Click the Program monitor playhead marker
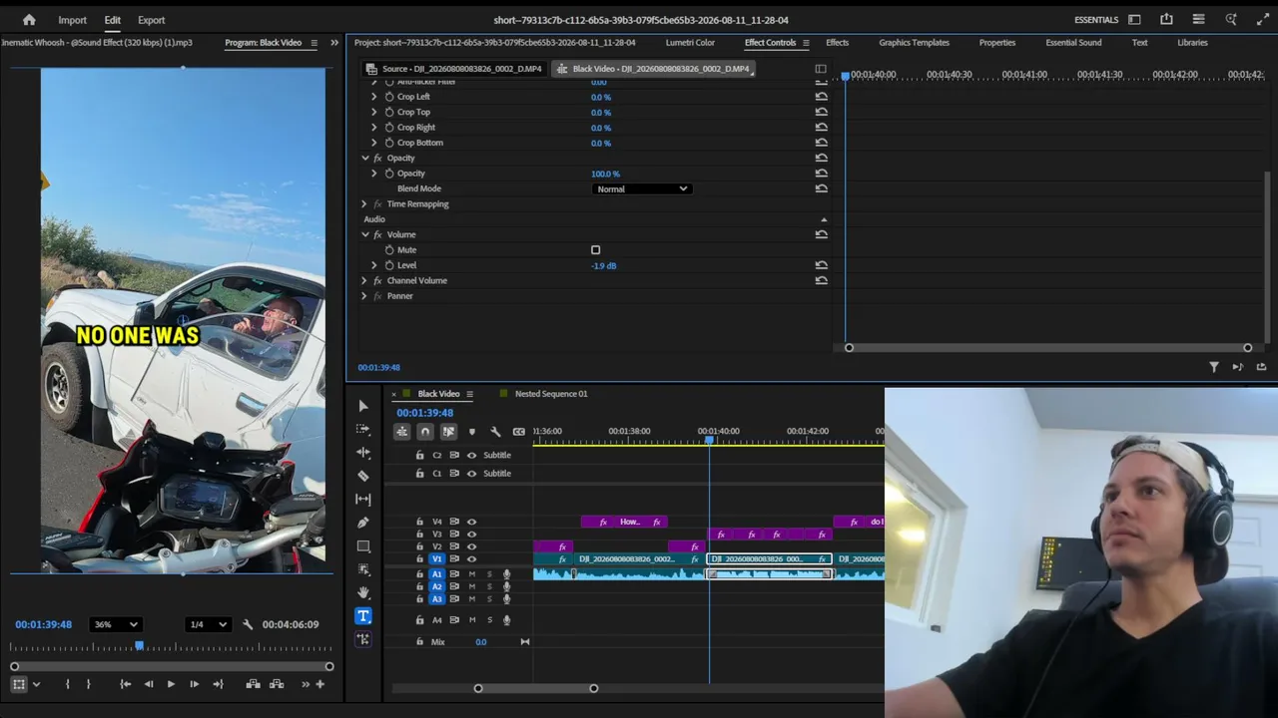The height and width of the screenshot is (718, 1278). 140,646
